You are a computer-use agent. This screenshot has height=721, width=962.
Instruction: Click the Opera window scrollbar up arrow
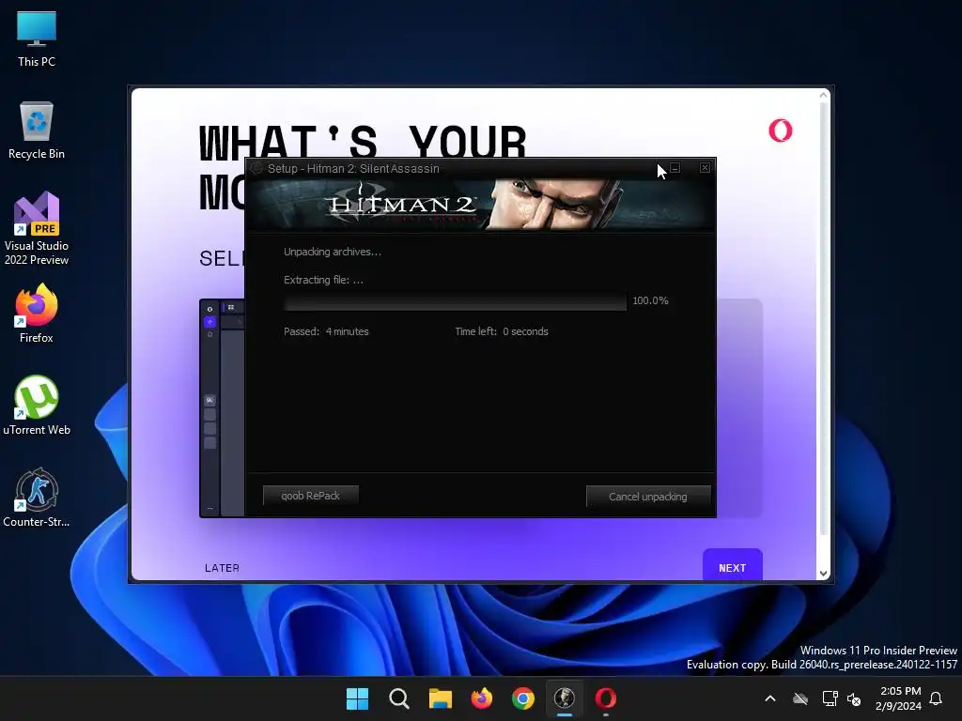823,95
